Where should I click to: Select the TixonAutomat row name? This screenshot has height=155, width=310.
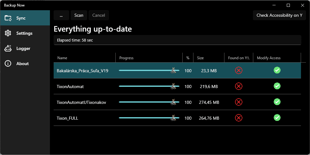pyautogui.click(x=70, y=86)
